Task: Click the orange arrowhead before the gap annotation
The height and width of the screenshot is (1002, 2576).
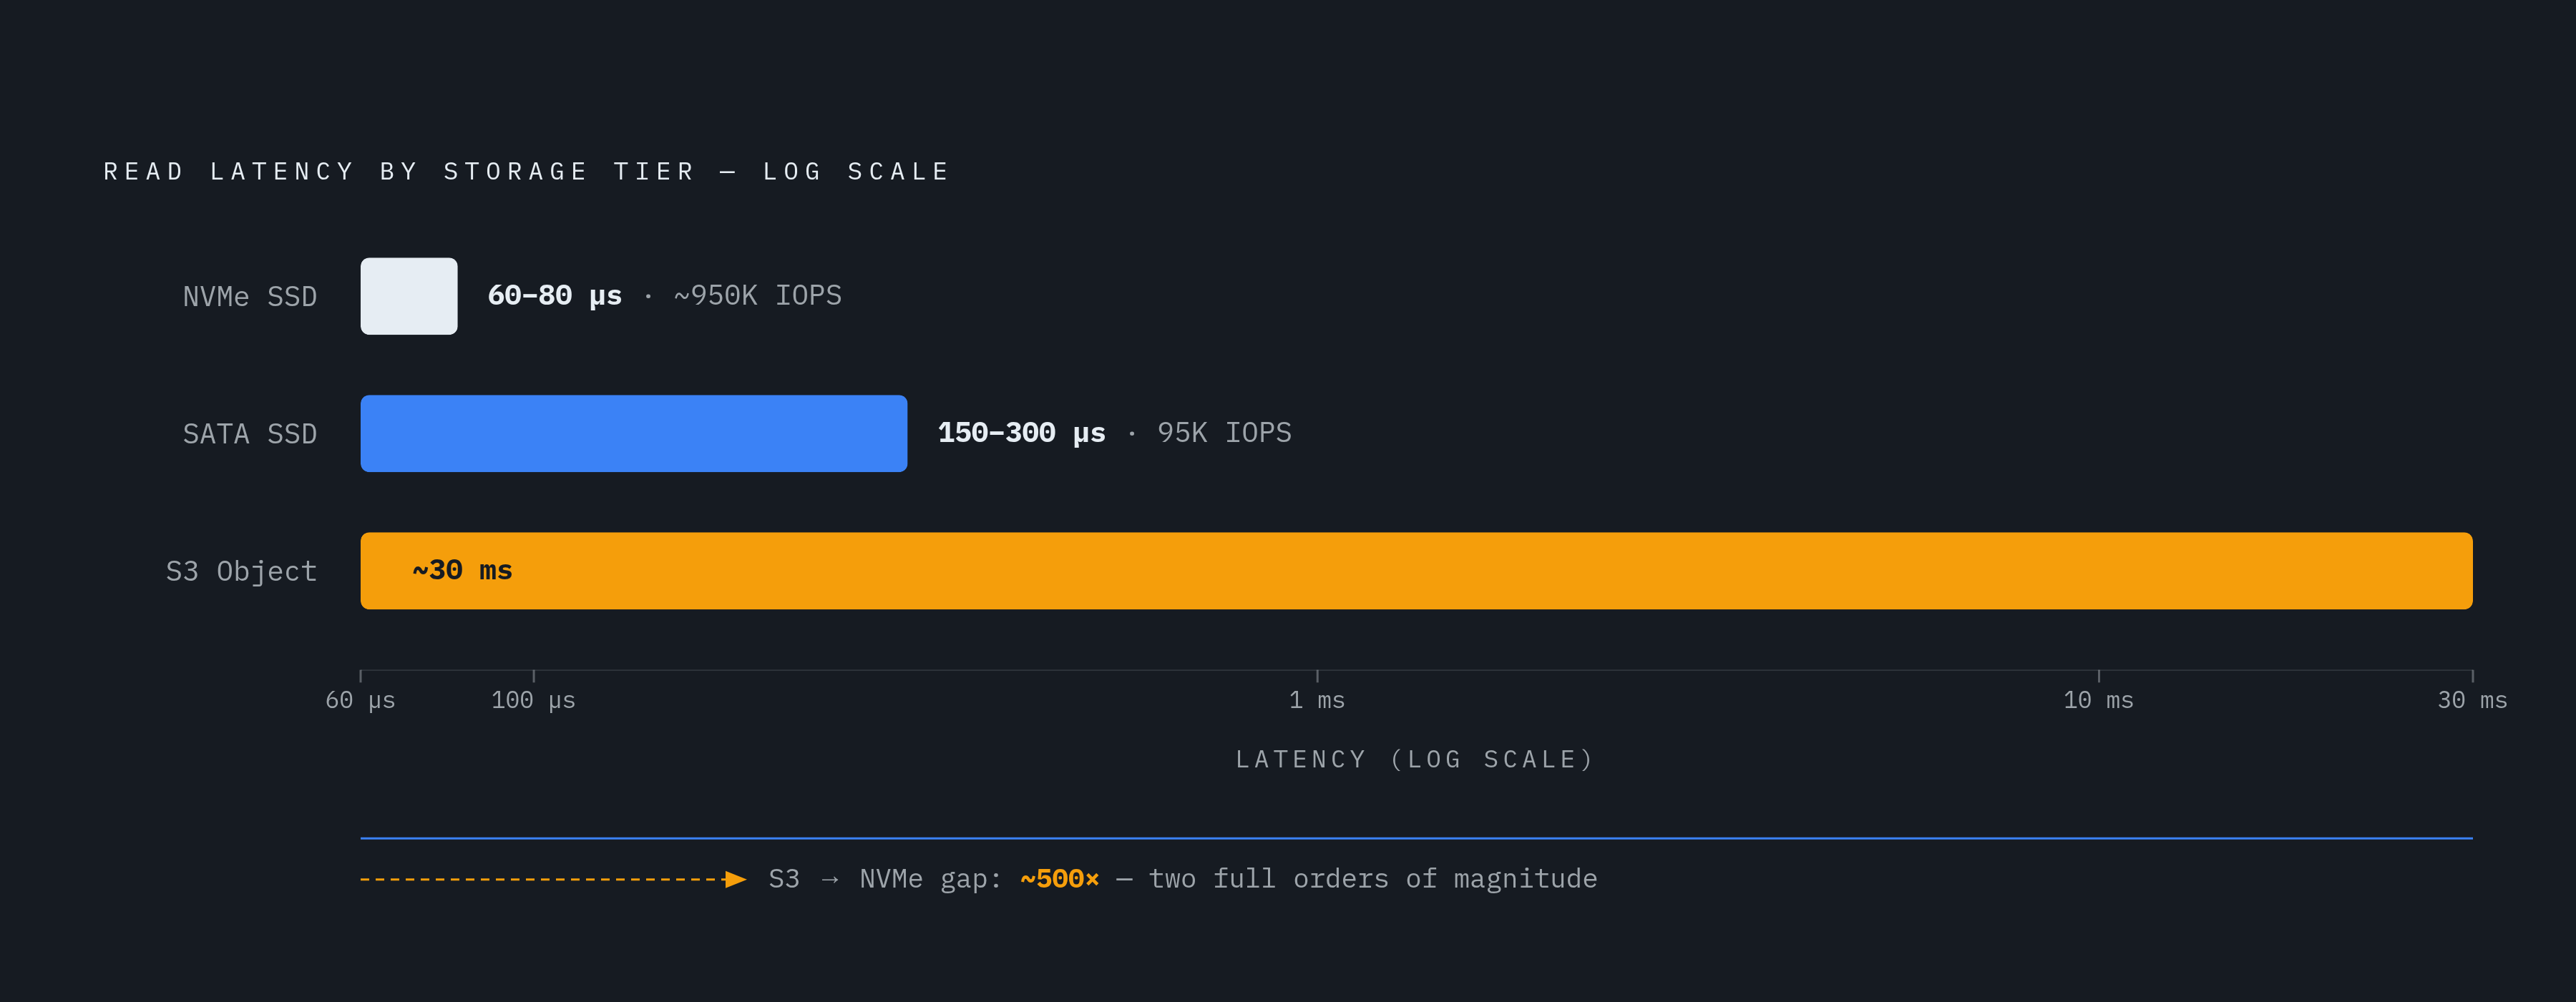Action: coord(735,879)
